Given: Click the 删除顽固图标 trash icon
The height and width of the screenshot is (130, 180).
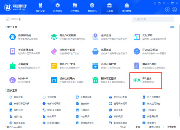Looking at the screenshot, I should 95,80.
